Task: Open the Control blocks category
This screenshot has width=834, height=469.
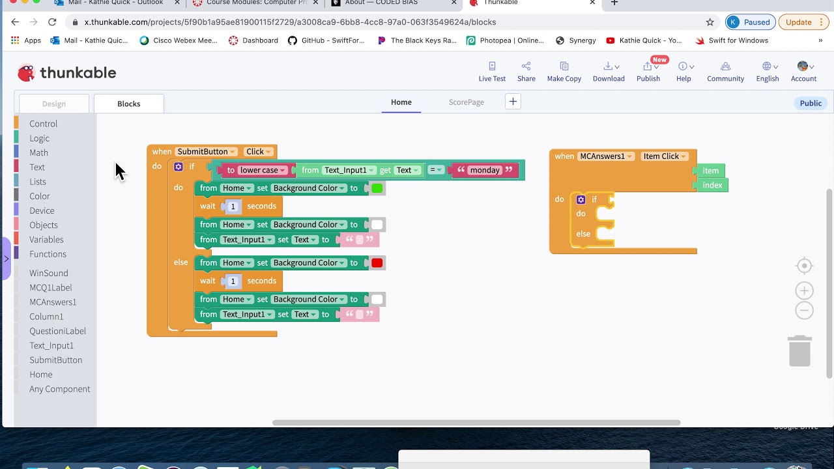Action: (43, 124)
